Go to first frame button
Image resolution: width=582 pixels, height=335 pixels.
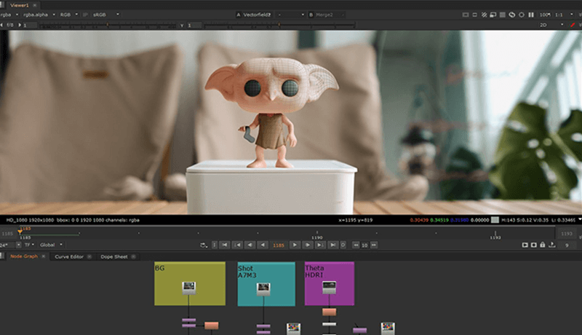tap(225, 245)
